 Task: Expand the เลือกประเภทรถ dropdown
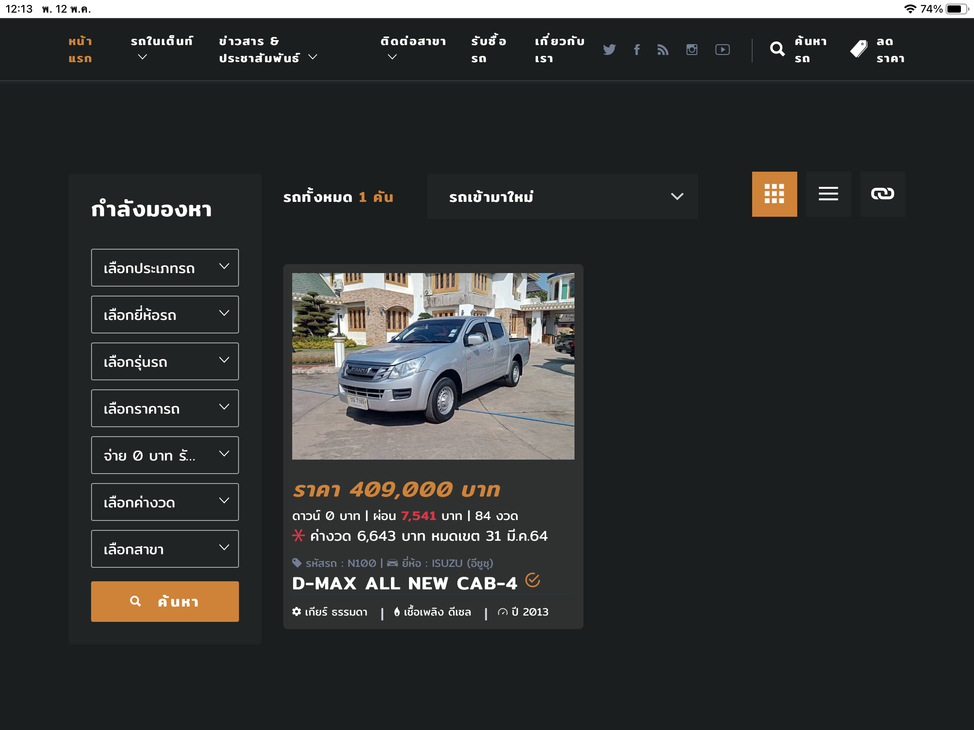click(x=165, y=268)
